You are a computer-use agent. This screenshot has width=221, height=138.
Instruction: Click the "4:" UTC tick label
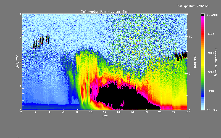pyautogui.click(x=50, y=112)
